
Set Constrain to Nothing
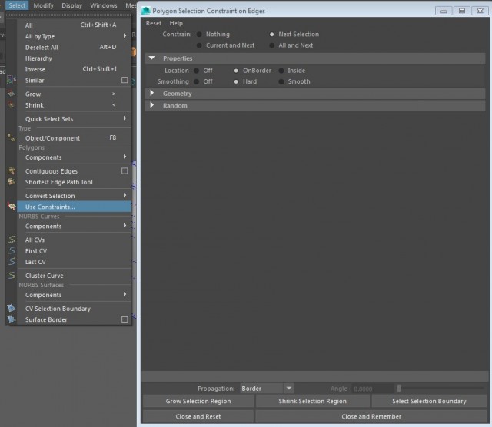(x=199, y=35)
